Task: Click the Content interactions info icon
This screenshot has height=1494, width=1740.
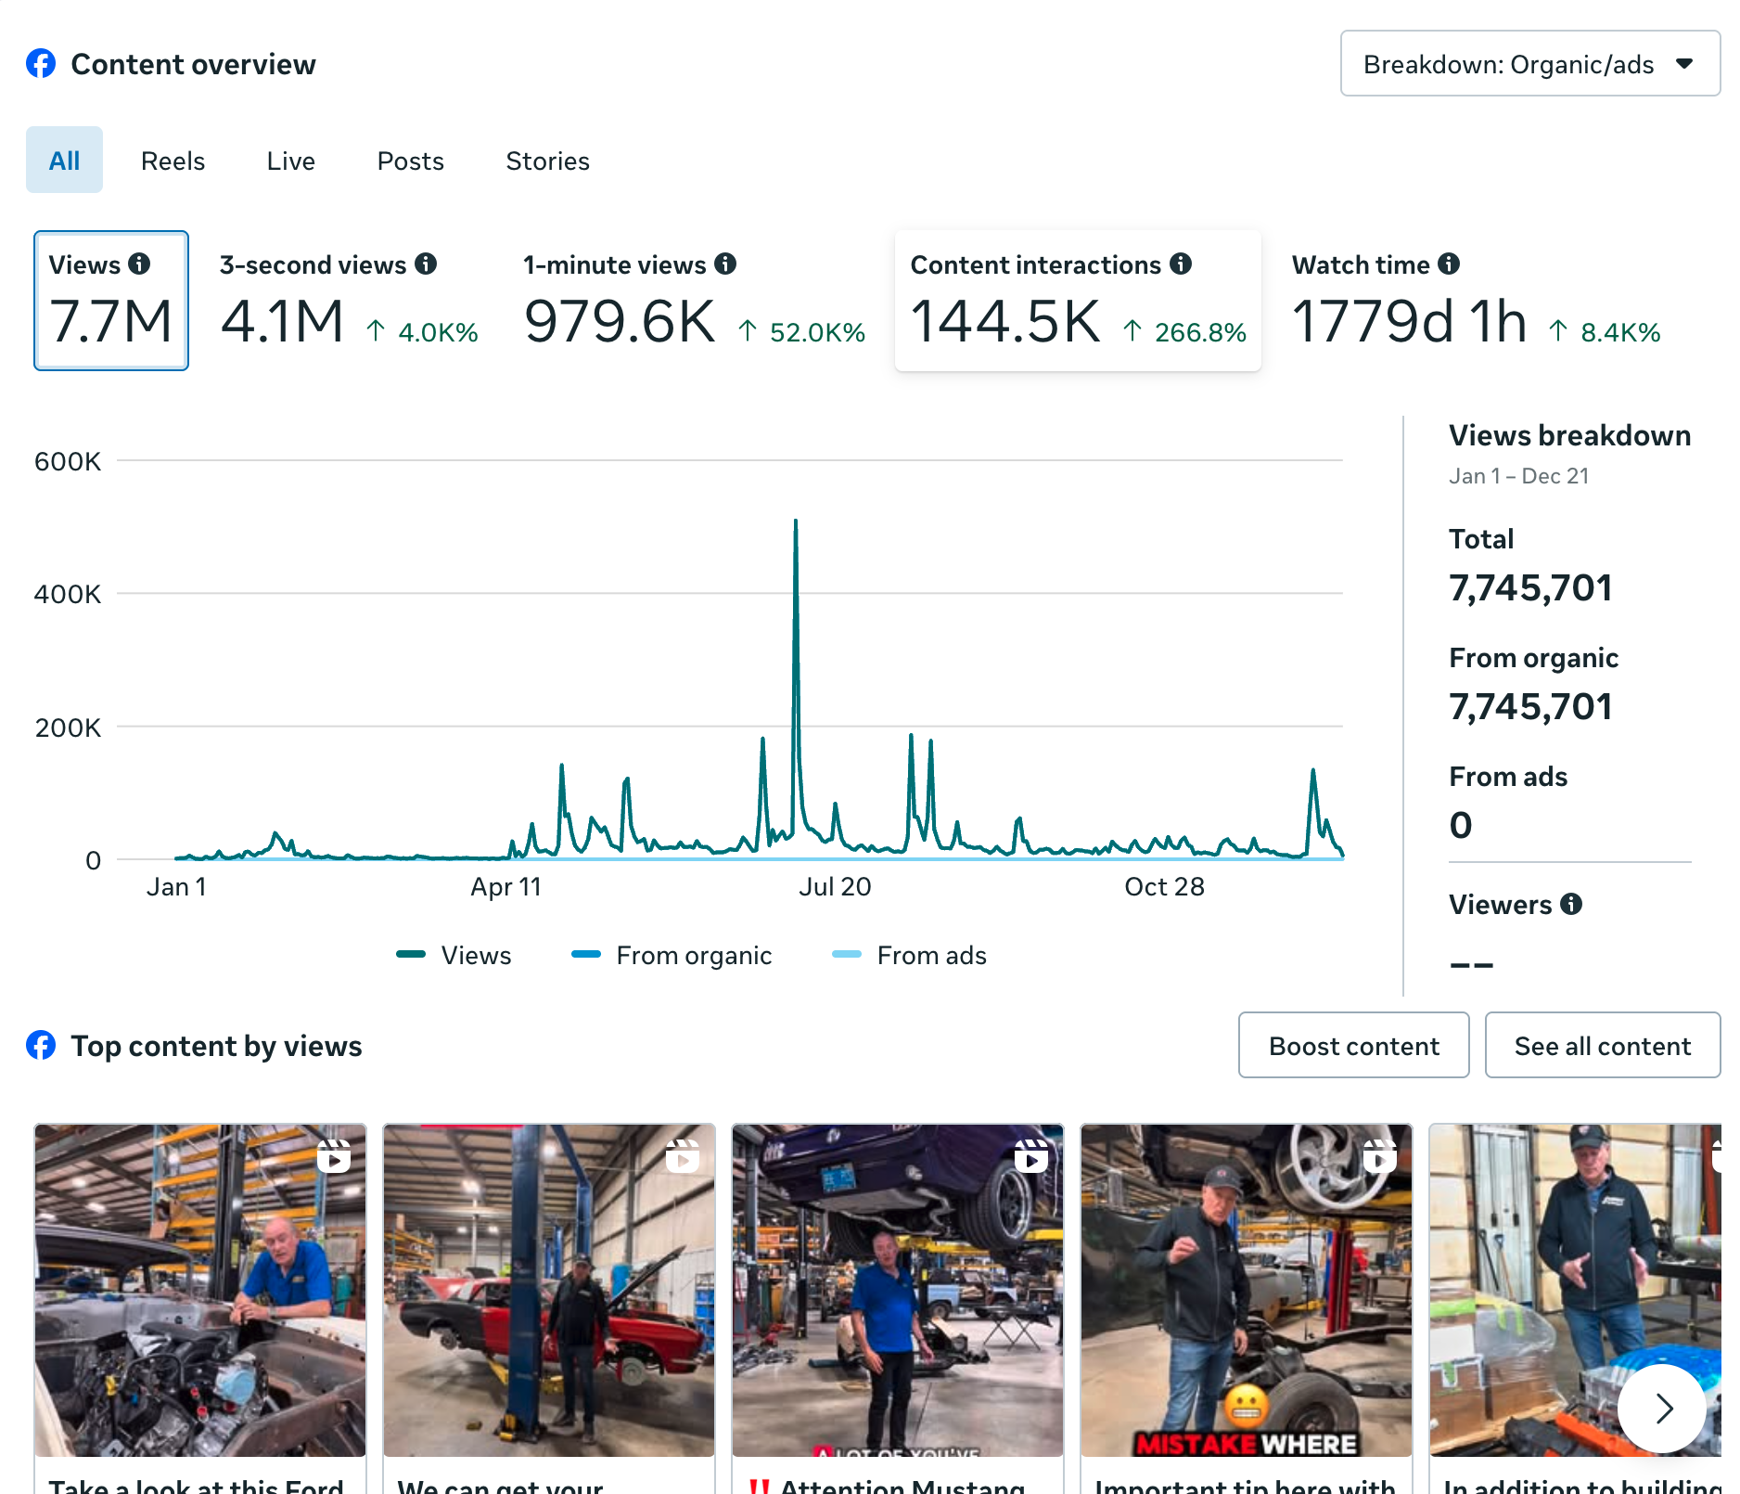Action: pyautogui.click(x=1181, y=264)
